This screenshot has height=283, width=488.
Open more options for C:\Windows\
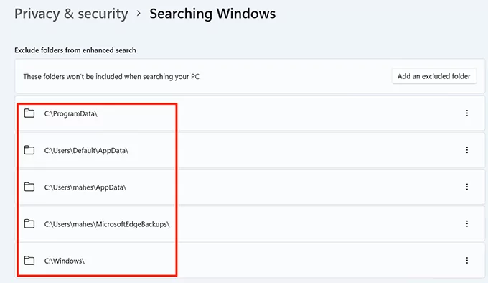(x=467, y=260)
